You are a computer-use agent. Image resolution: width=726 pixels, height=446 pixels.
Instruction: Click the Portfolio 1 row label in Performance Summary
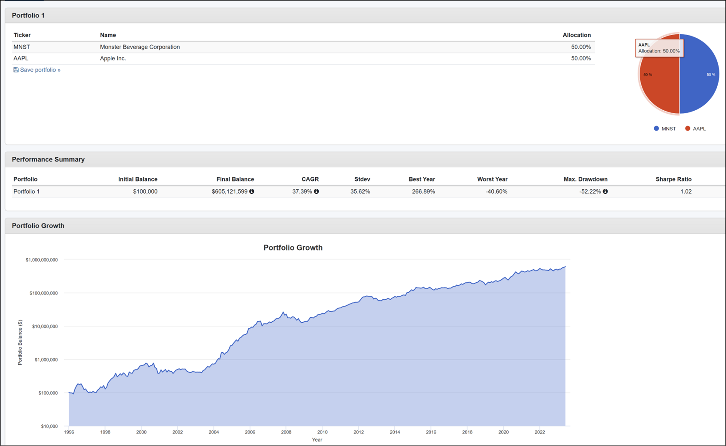point(27,192)
